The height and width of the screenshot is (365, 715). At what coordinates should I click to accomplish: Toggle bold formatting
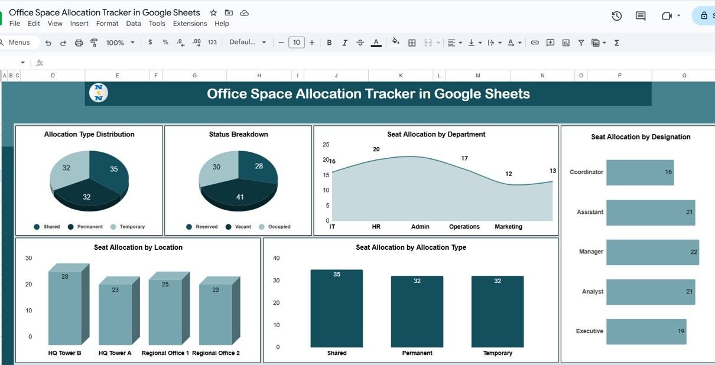[329, 43]
